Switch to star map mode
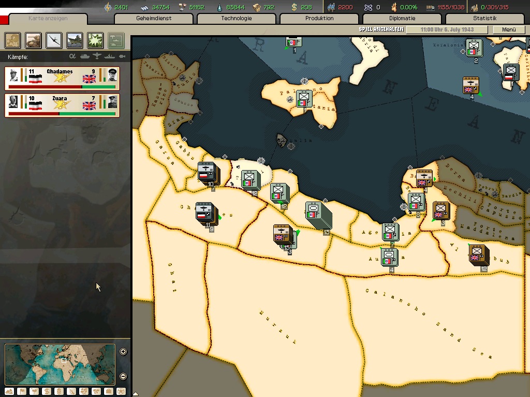Viewport: 530px width, 397px height. coord(121,391)
